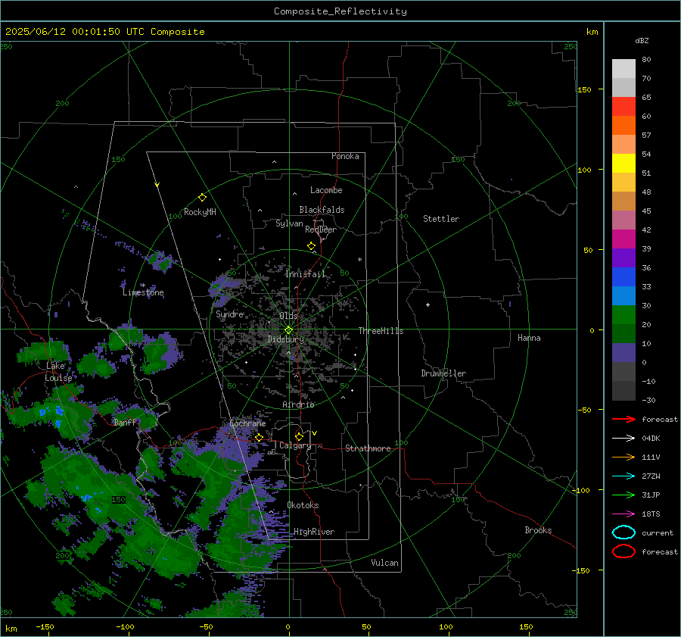Click the magenta 18TS arrow icon
681x637 pixels.
tap(623, 514)
